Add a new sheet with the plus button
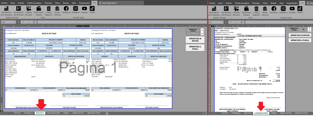Image resolution: width=313 pixels, height=116 pixels. click(107, 114)
